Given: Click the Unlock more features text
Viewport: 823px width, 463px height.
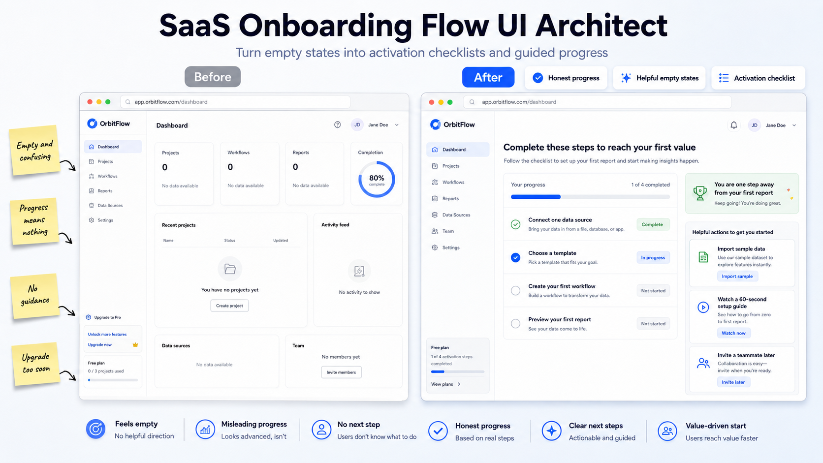Looking at the screenshot, I should [x=107, y=335].
